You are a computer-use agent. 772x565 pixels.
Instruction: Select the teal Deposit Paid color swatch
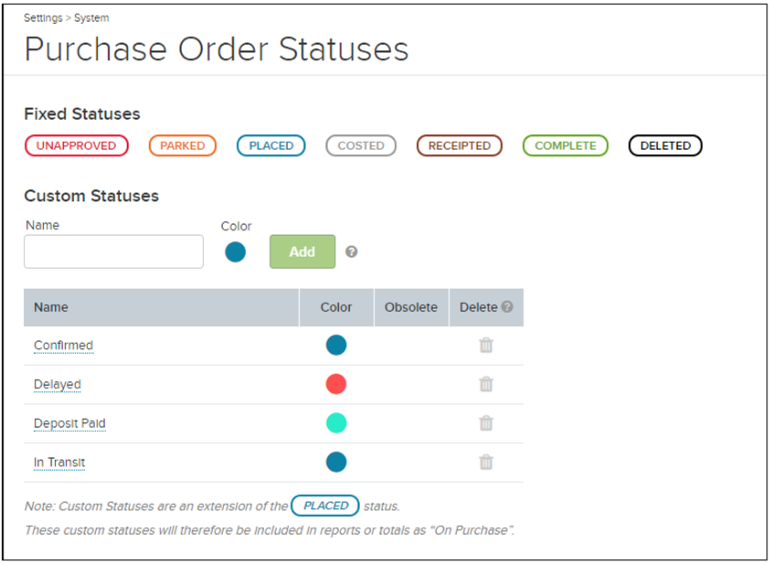click(x=336, y=422)
